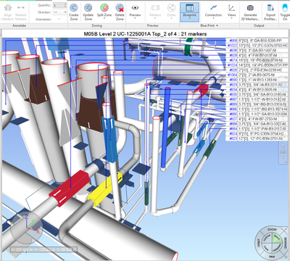Click marker link #1064
Screen dimensions: 290x261
[232, 75]
